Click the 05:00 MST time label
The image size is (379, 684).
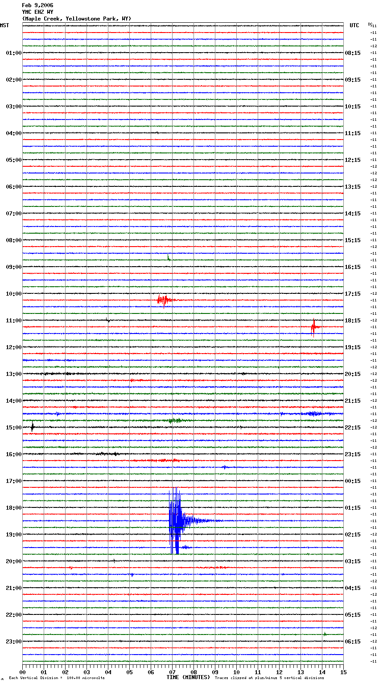tap(13, 160)
